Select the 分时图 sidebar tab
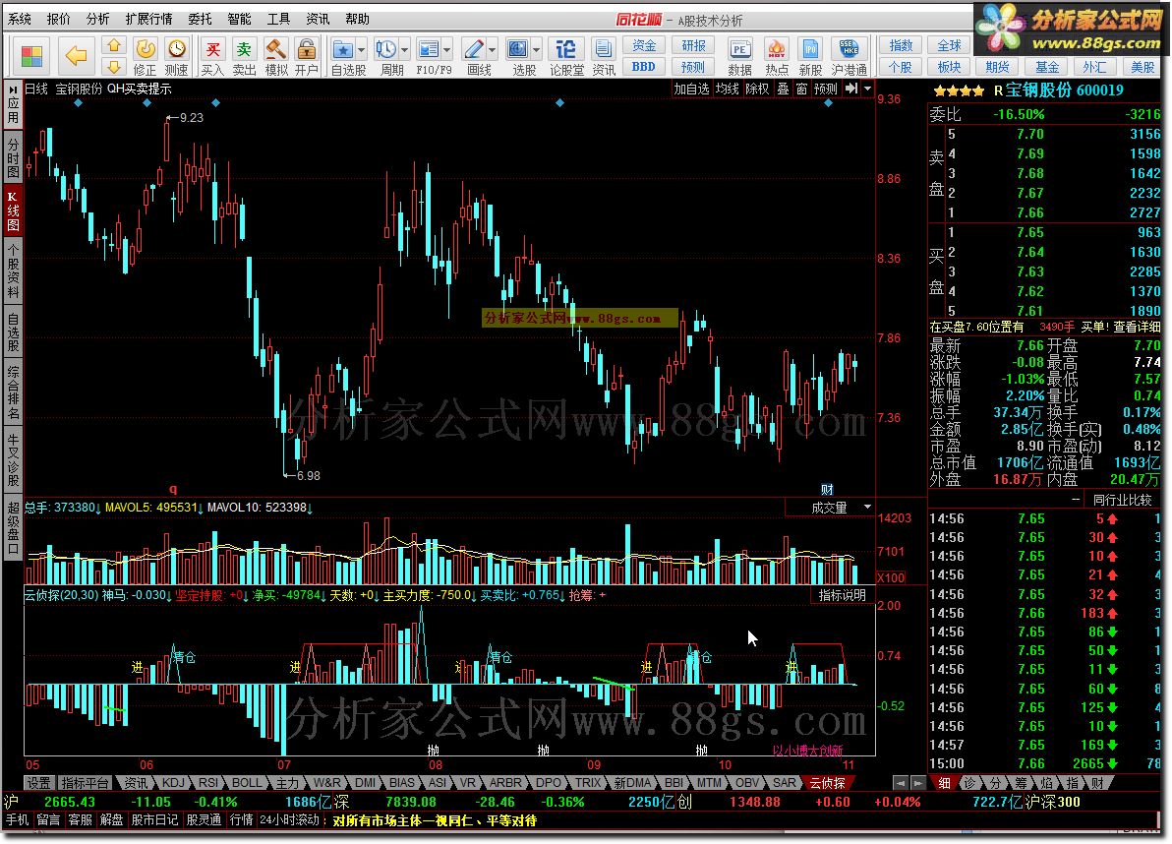This screenshot has width=1172, height=844. 13,157
